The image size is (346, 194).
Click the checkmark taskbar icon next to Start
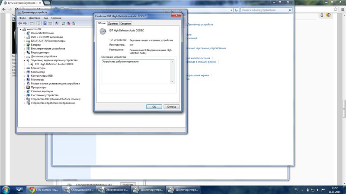pos(19,190)
